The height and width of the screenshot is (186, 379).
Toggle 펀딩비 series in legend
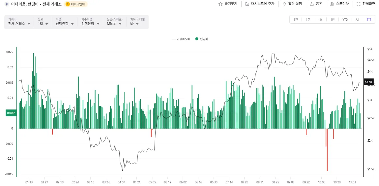202,39
